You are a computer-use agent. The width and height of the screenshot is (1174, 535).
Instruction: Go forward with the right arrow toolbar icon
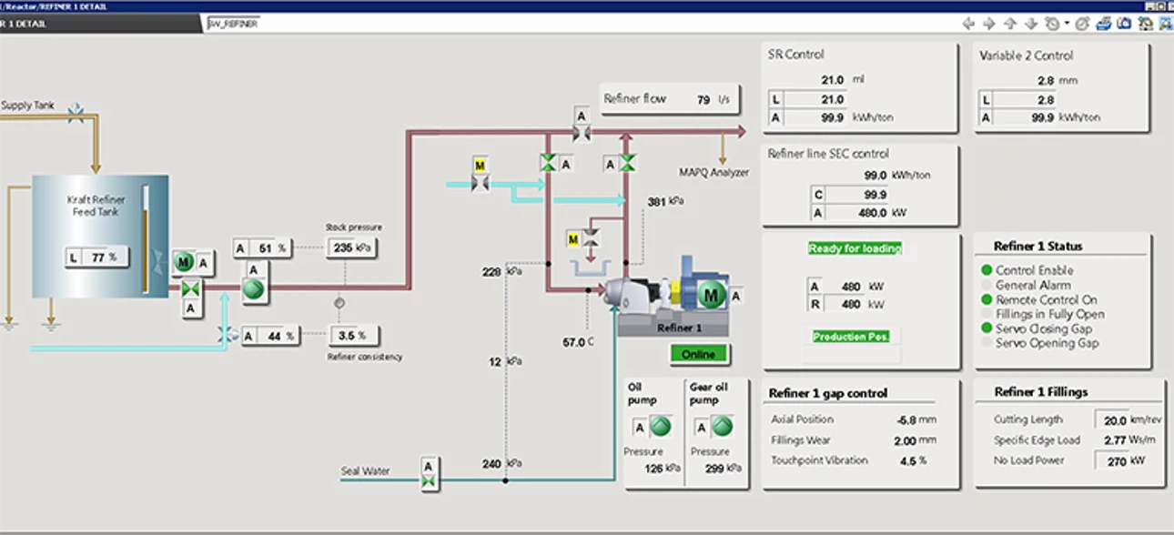(x=989, y=24)
